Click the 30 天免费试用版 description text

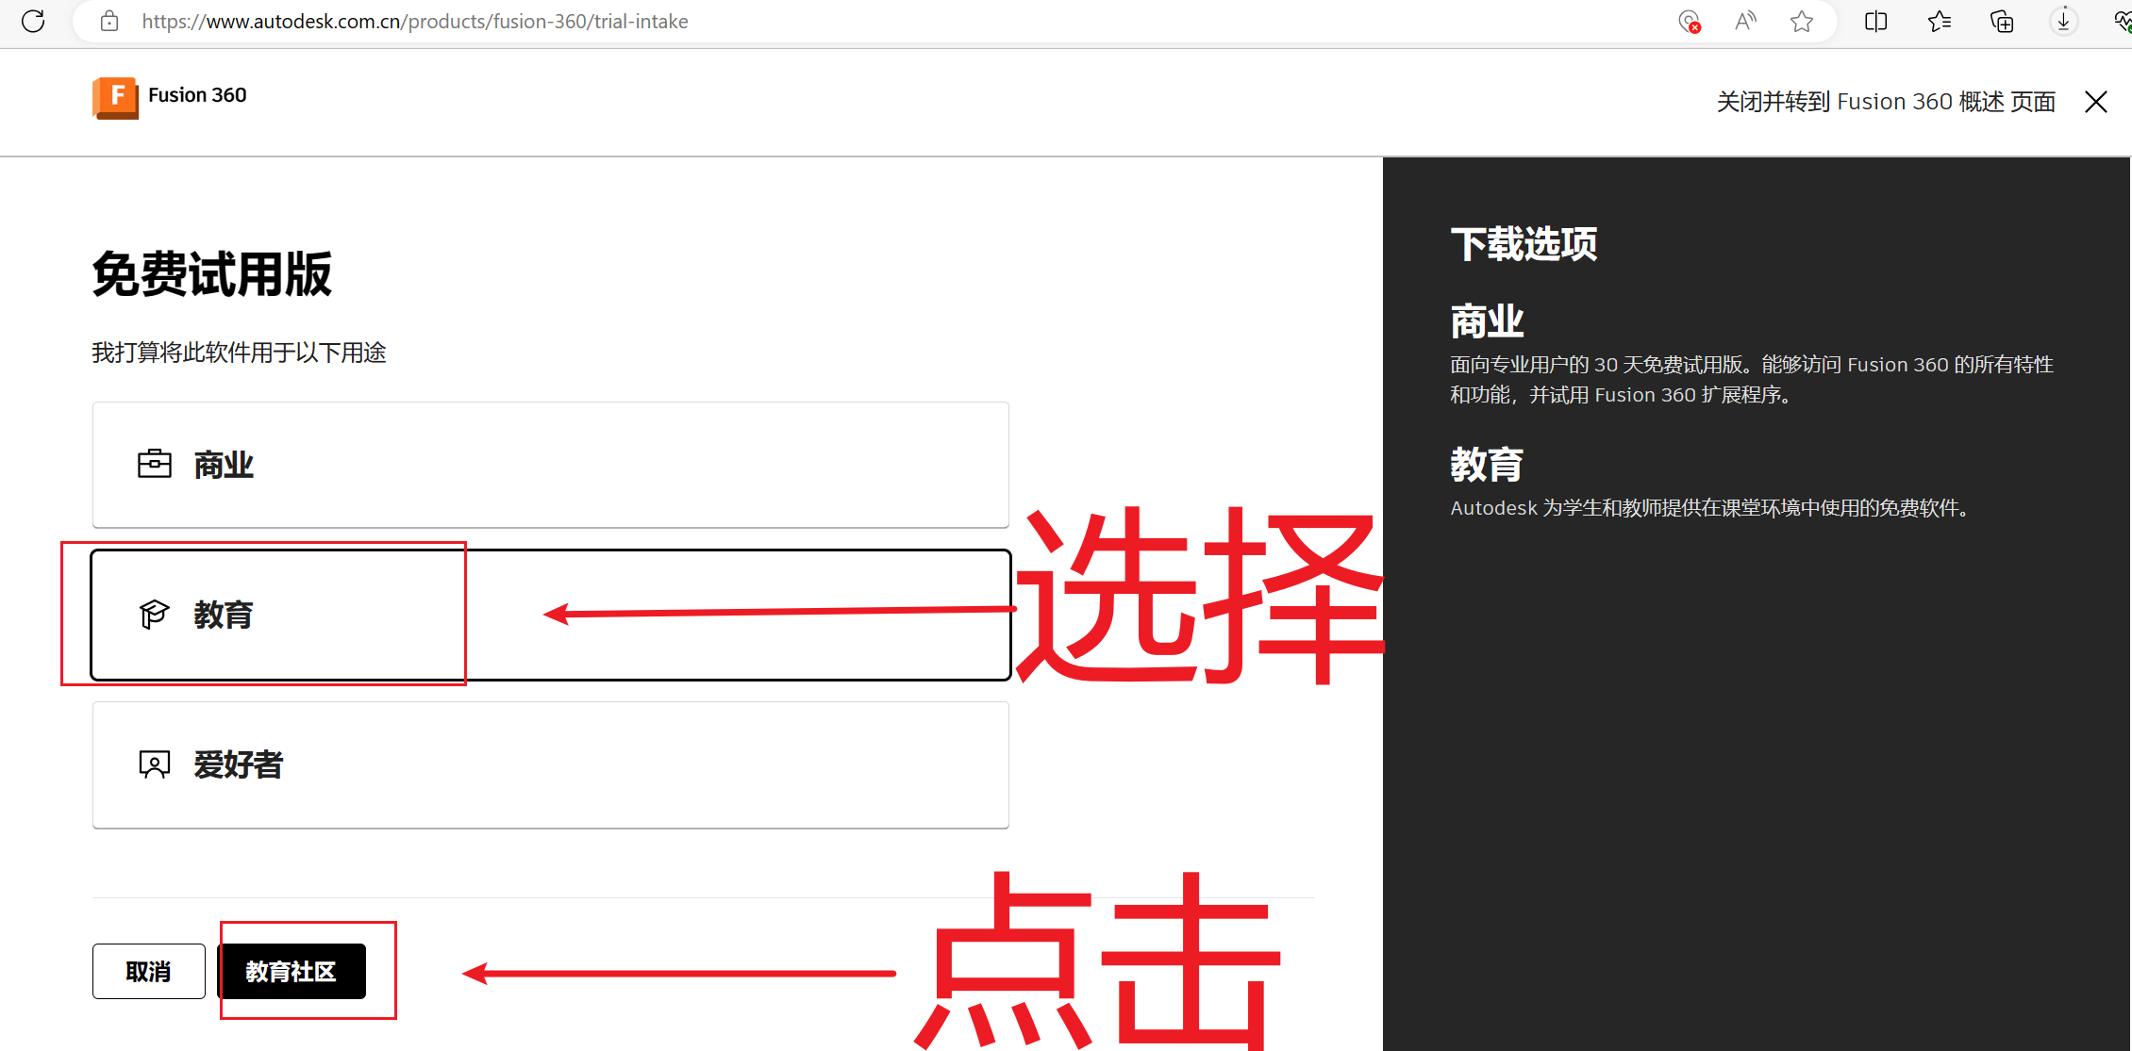tap(1752, 379)
